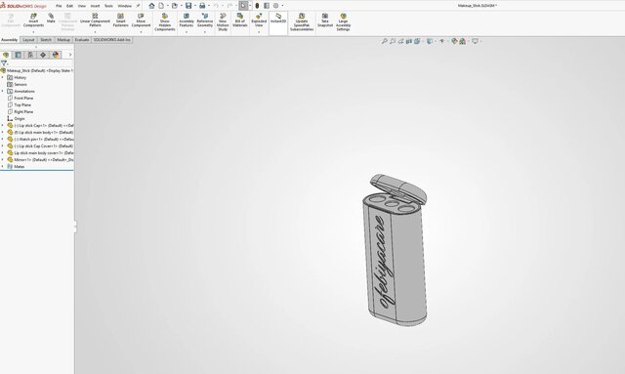Save the assembly with the Save icon
625x374 pixels.
[188, 6]
